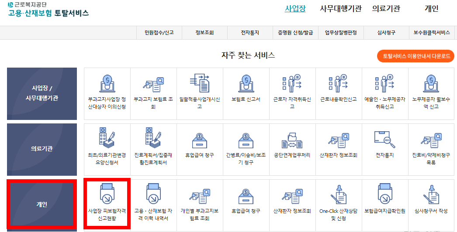Open the 업무상질병판정 menu
The width and height of the screenshot is (457, 232).
[x=341, y=33]
